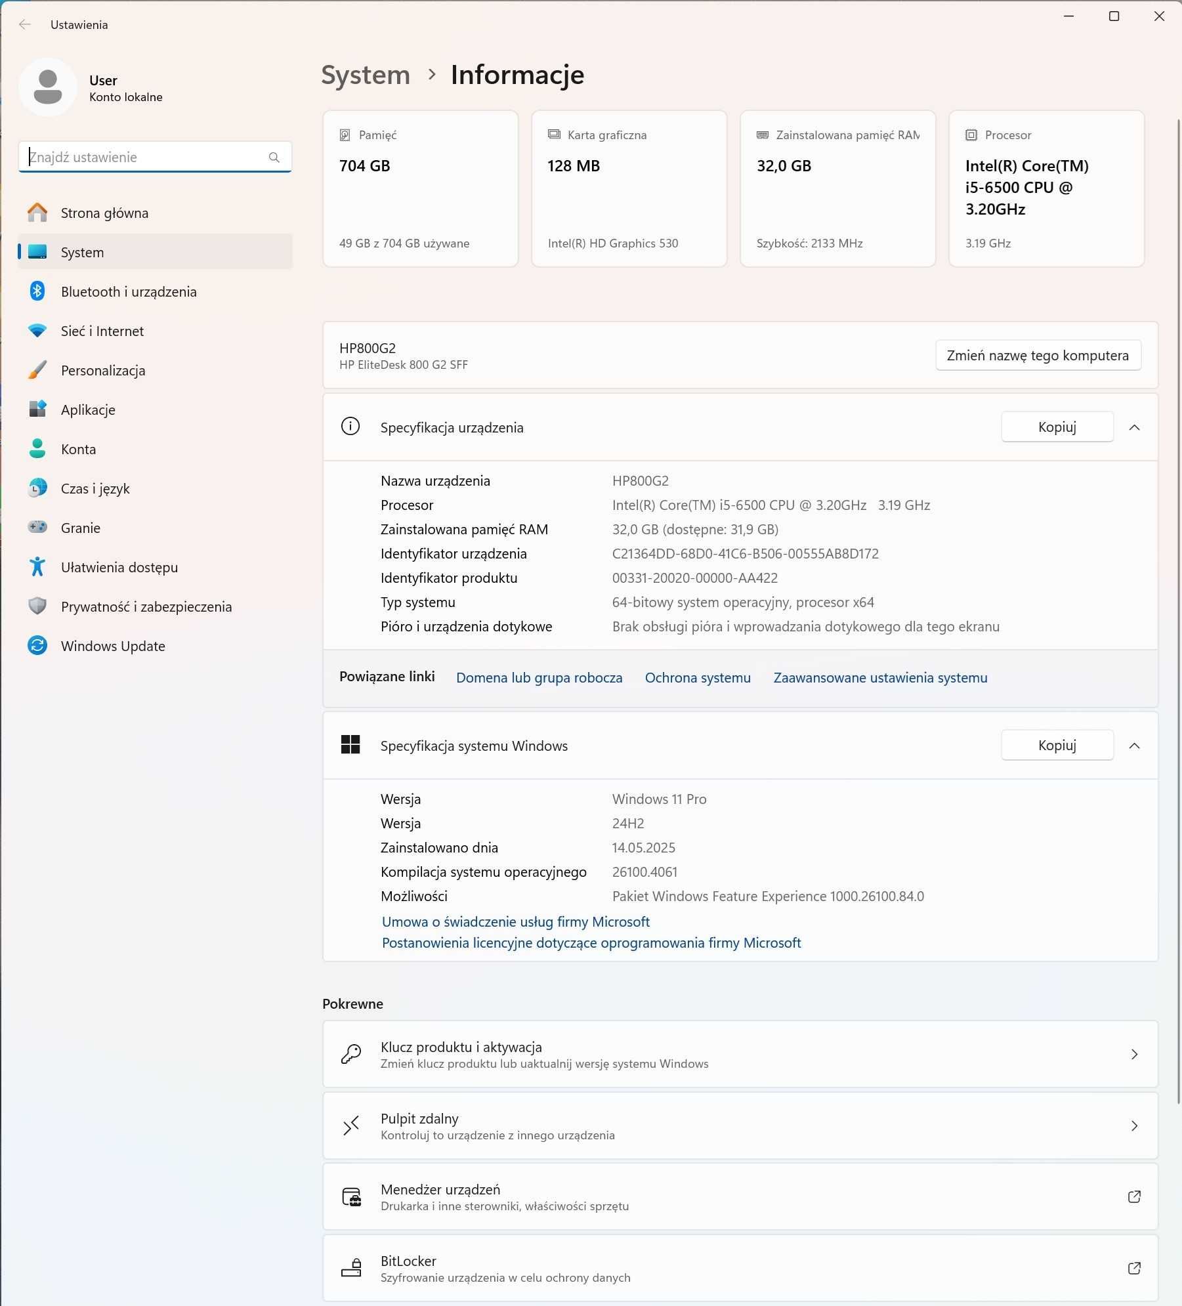Open Menedżer urządzeń external link icon
The height and width of the screenshot is (1306, 1182).
[x=1134, y=1196]
